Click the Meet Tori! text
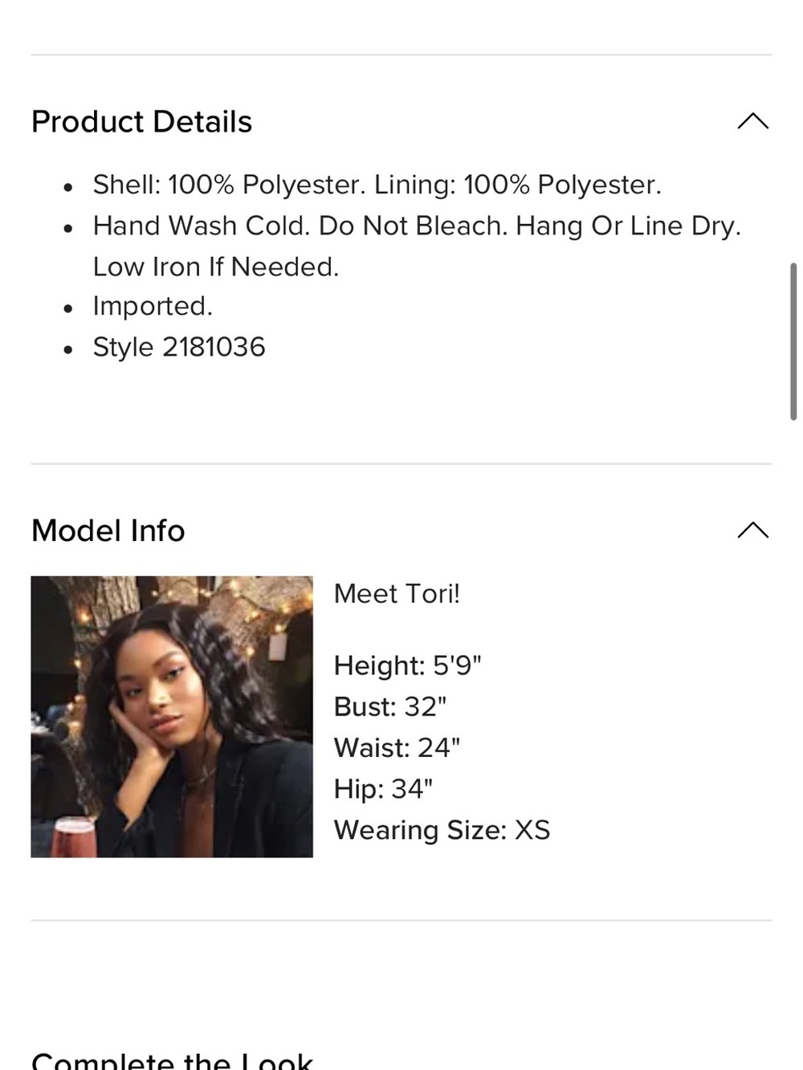 (x=397, y=594)
